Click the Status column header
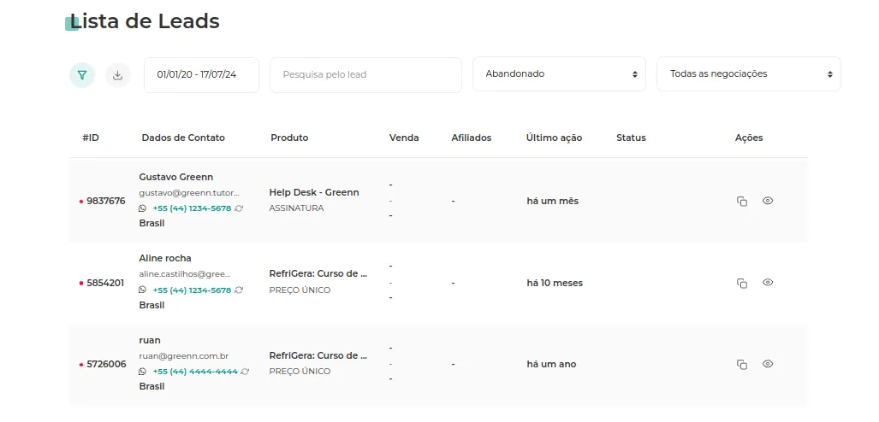Image resolution: width=879 pixels, height=422 pixels. click(632, 138)
